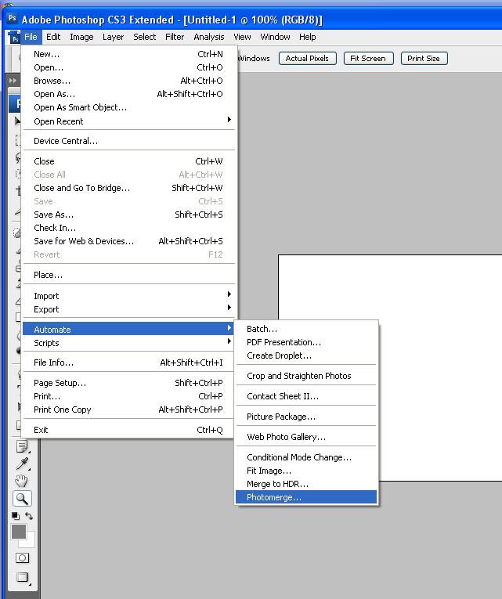Open the Layer menu

pos(113,37)
